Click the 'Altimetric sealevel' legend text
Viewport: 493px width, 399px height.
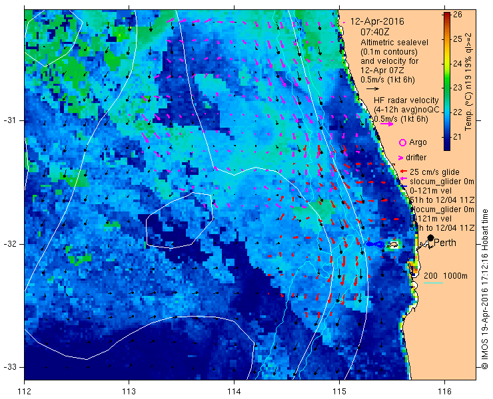tap(394, 43)
